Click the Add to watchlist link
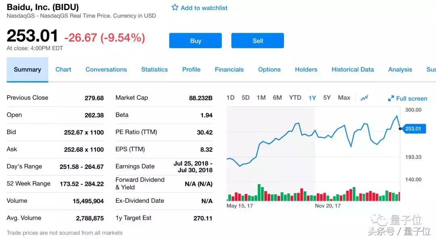 [204, 8]
